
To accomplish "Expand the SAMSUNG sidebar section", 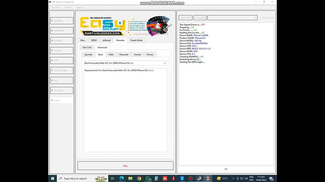I will pos(62,31).
